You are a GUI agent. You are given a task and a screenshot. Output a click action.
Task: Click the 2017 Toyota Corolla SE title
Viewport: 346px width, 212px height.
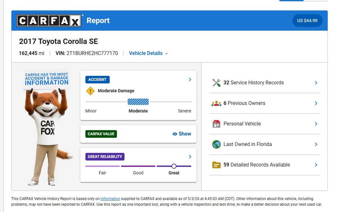(x=58, y=41)
